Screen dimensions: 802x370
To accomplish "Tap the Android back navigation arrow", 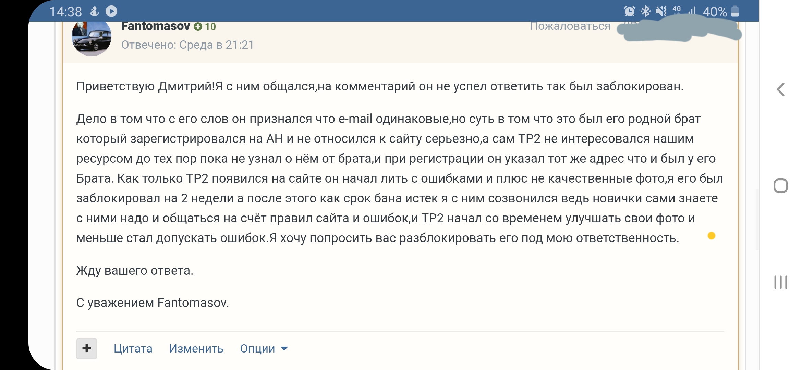I will 780,90.
